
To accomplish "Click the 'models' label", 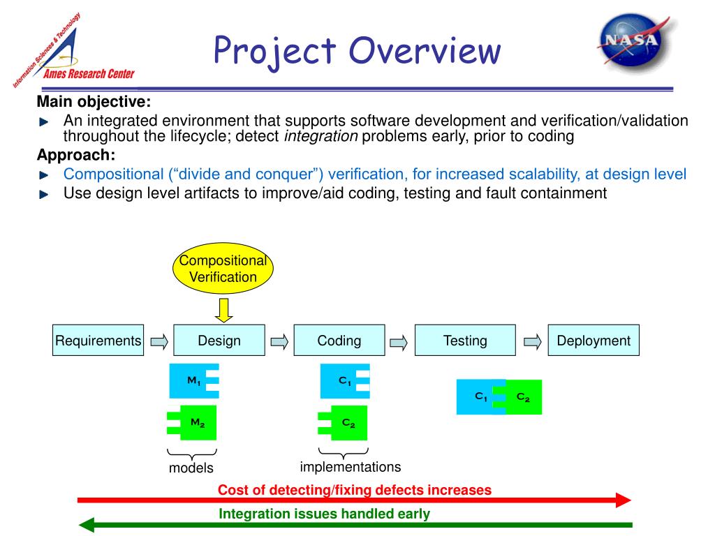I will pyautogui.click(x=191, y=468).
